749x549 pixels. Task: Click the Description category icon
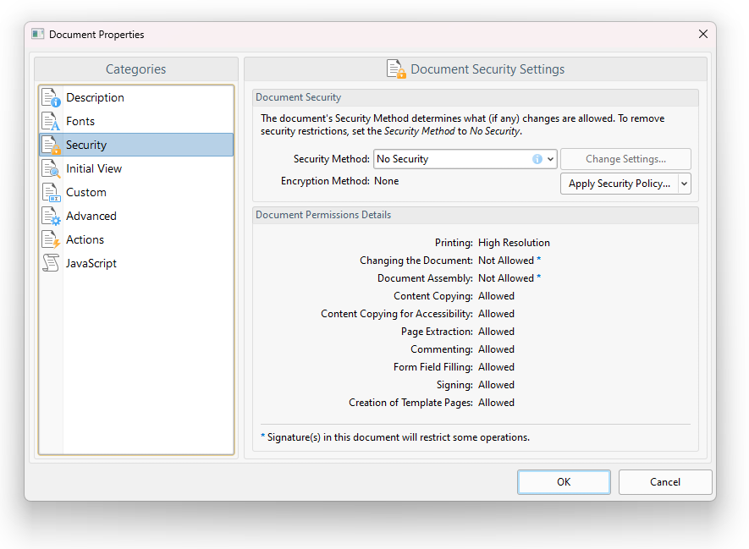point(51,97)
